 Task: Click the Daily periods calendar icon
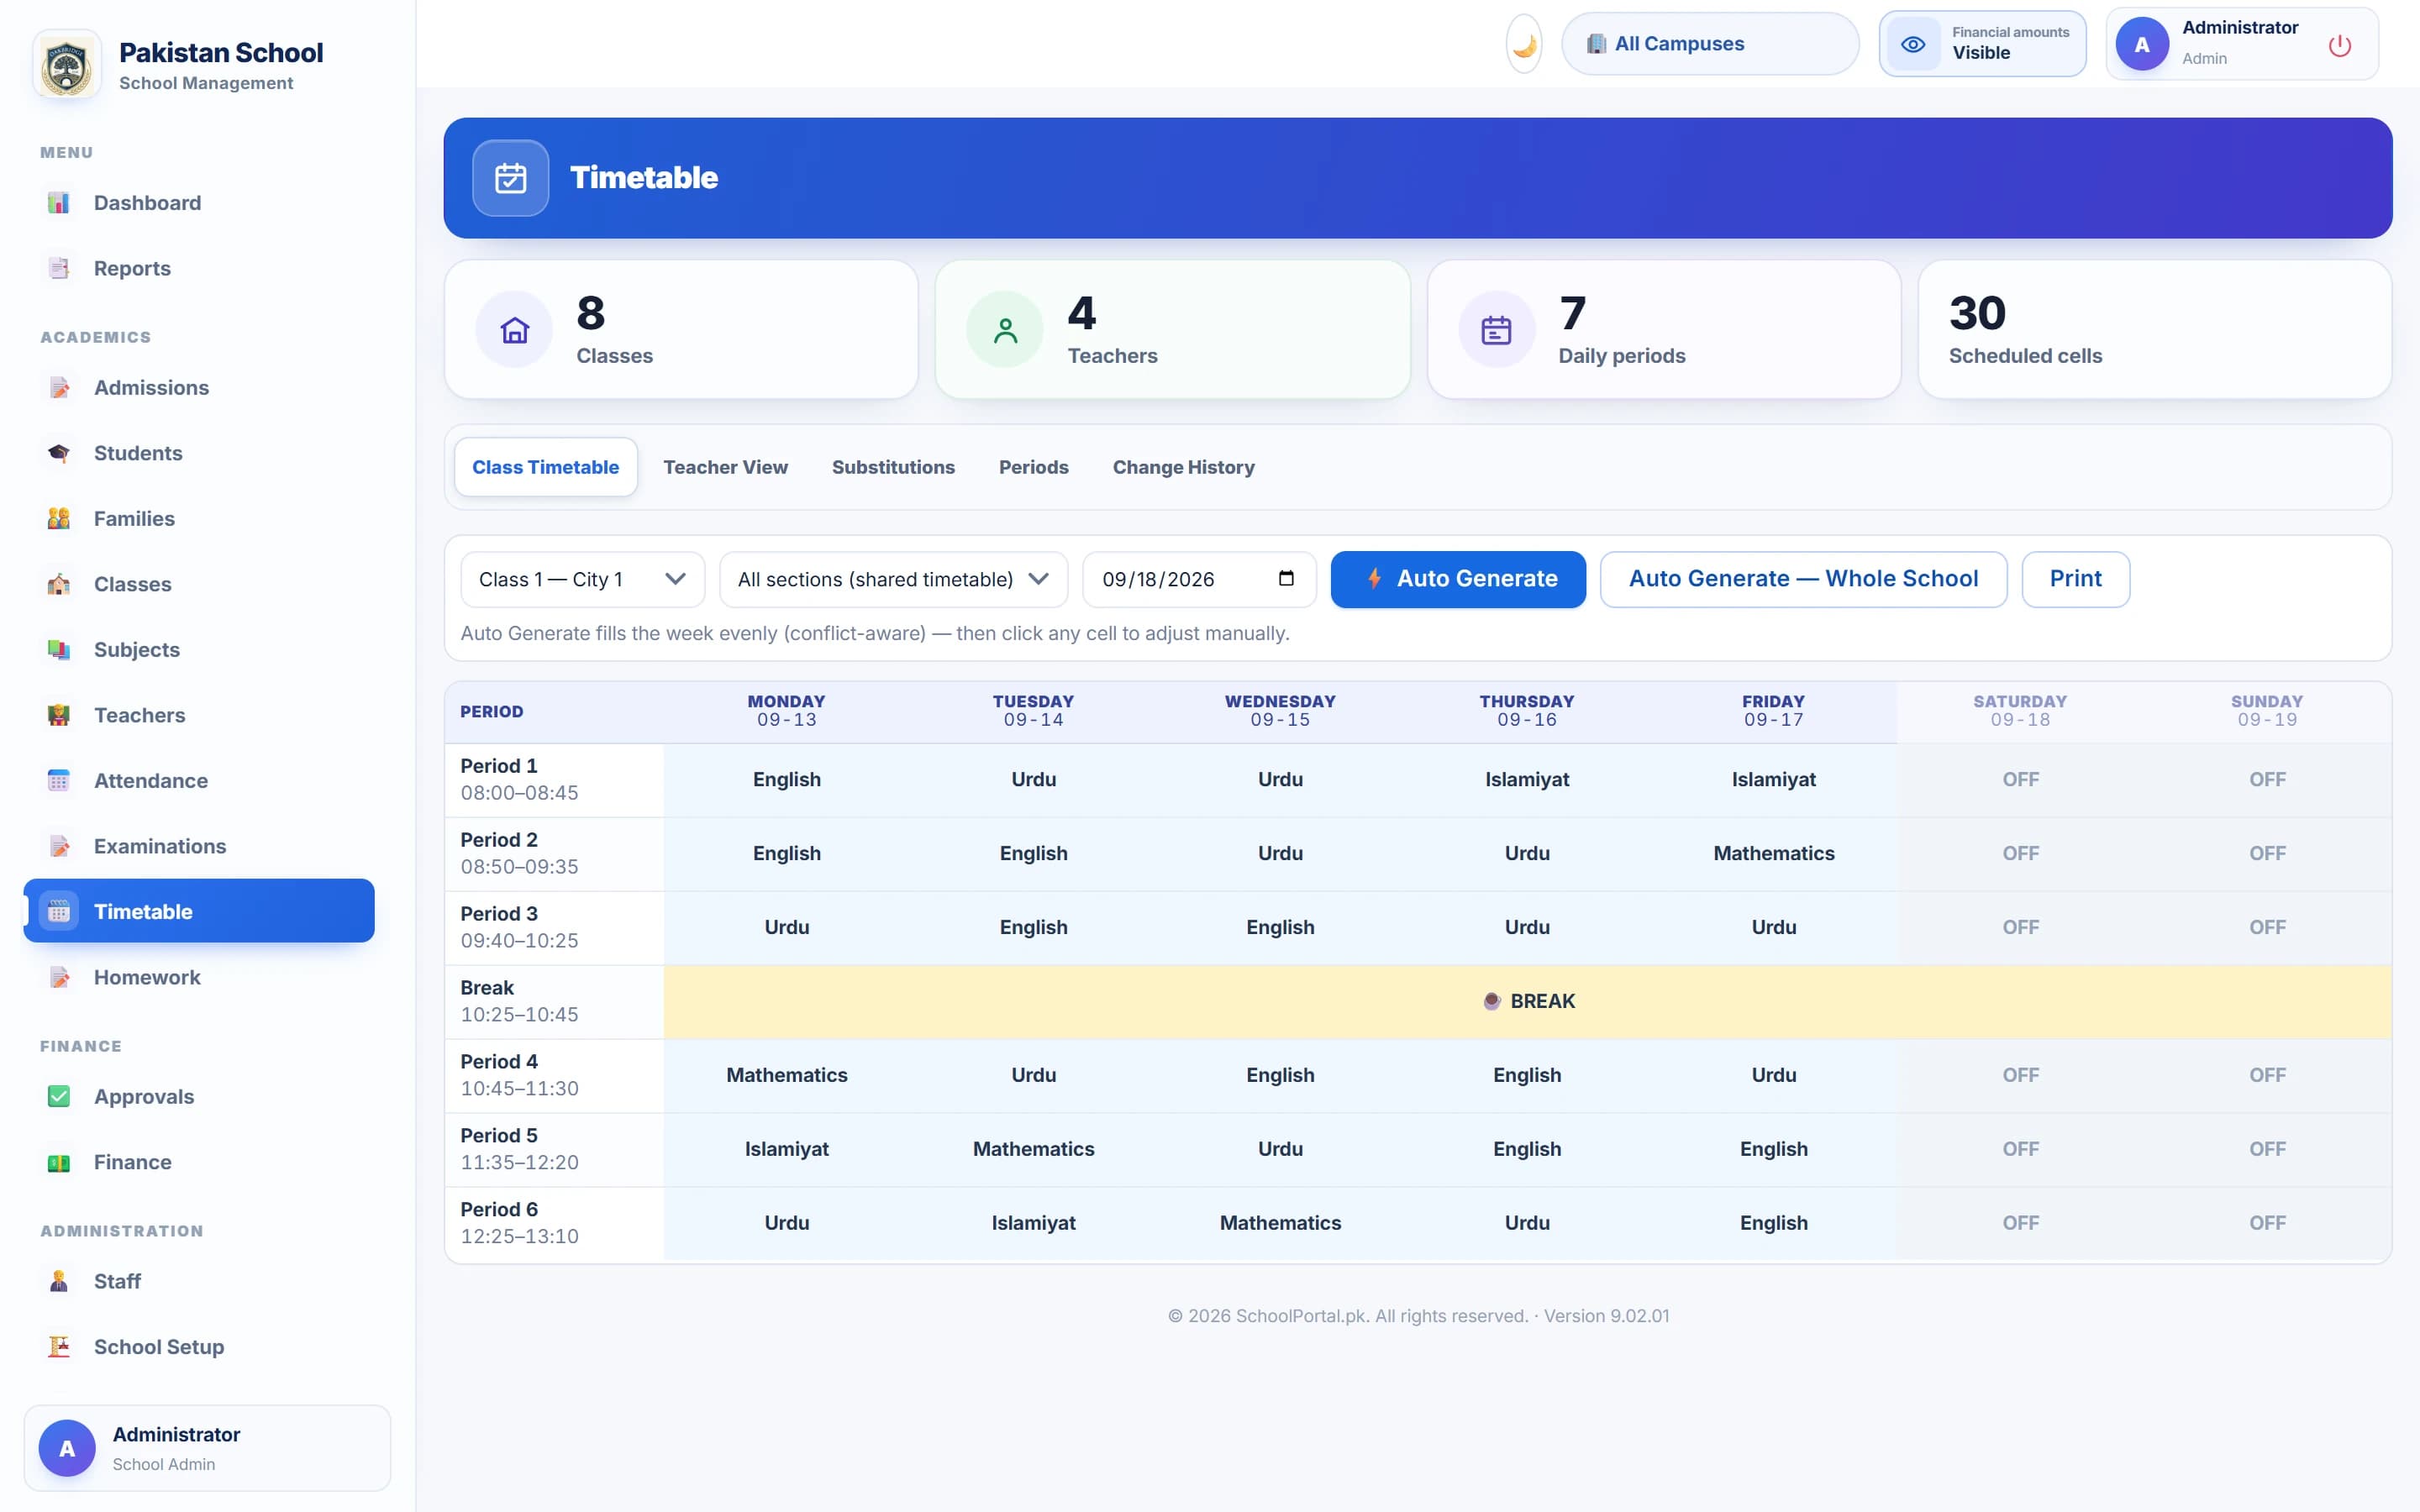[1496, 330]
